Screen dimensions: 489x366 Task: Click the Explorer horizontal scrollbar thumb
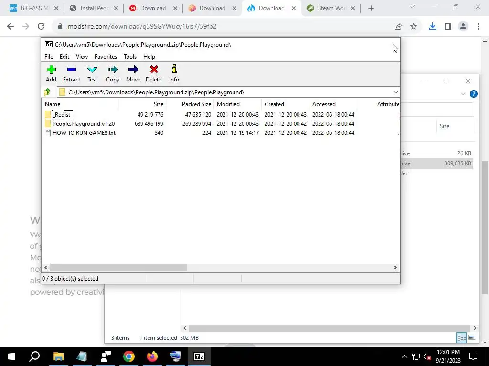click(330, 328)
